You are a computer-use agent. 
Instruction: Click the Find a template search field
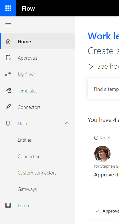pyautogui.click(x=103, y=89)
